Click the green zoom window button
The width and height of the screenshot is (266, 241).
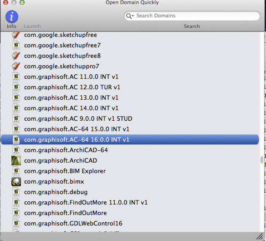(x=22, y=2)
